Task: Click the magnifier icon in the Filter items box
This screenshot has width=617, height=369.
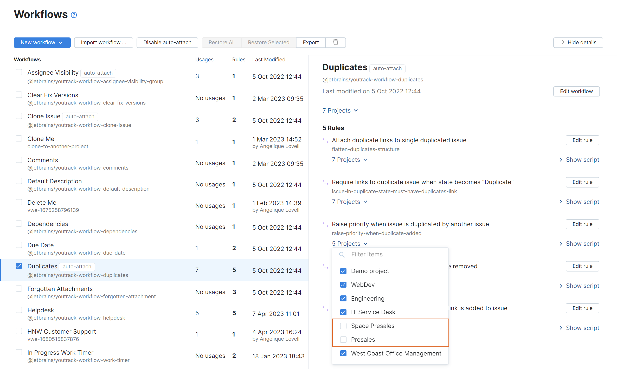Action: [x=342, y=254]
